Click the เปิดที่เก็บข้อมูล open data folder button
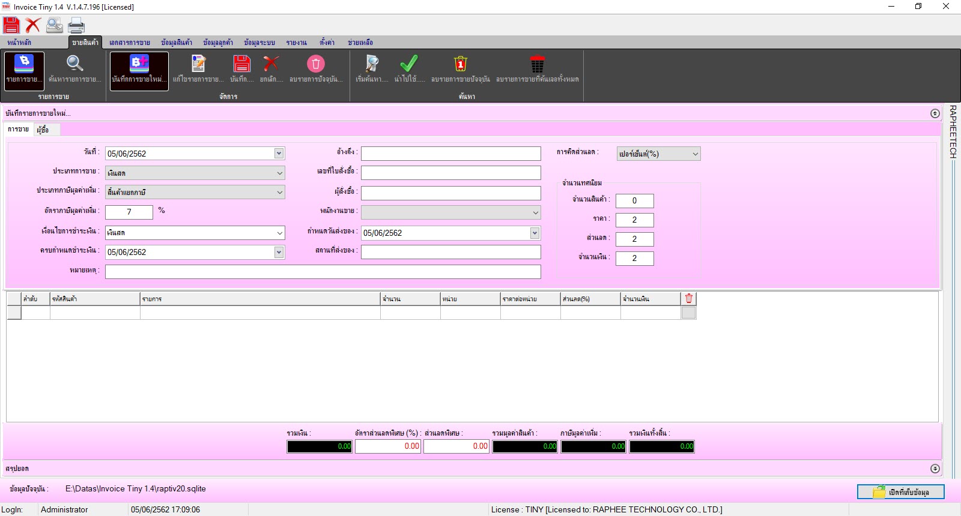 coord(900,492)
